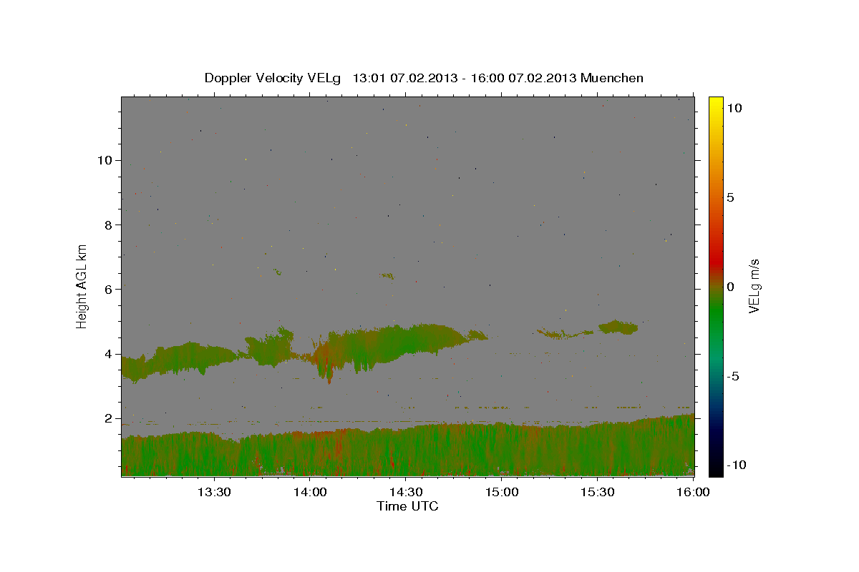Click the 'Height AGL km' axis title
The image size is (859, 572).
[82, 286]
